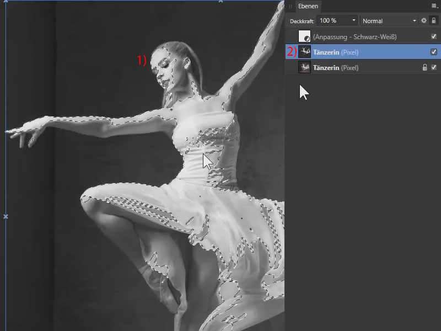Click thumbnail of selected Tänzerin layer

(304, 52)
